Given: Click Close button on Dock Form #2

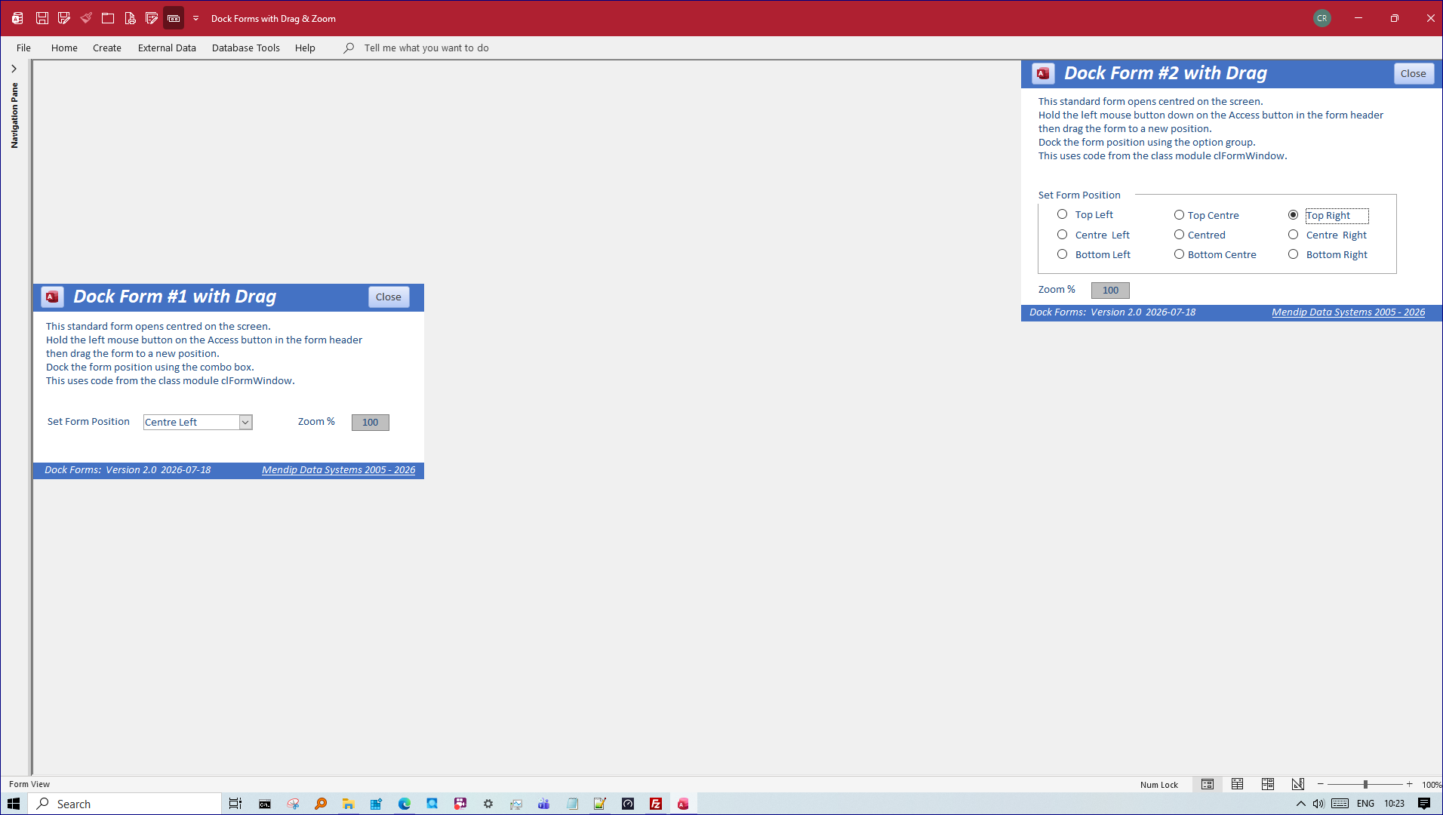Looking at the screenshot, I should pos(1413,73).
